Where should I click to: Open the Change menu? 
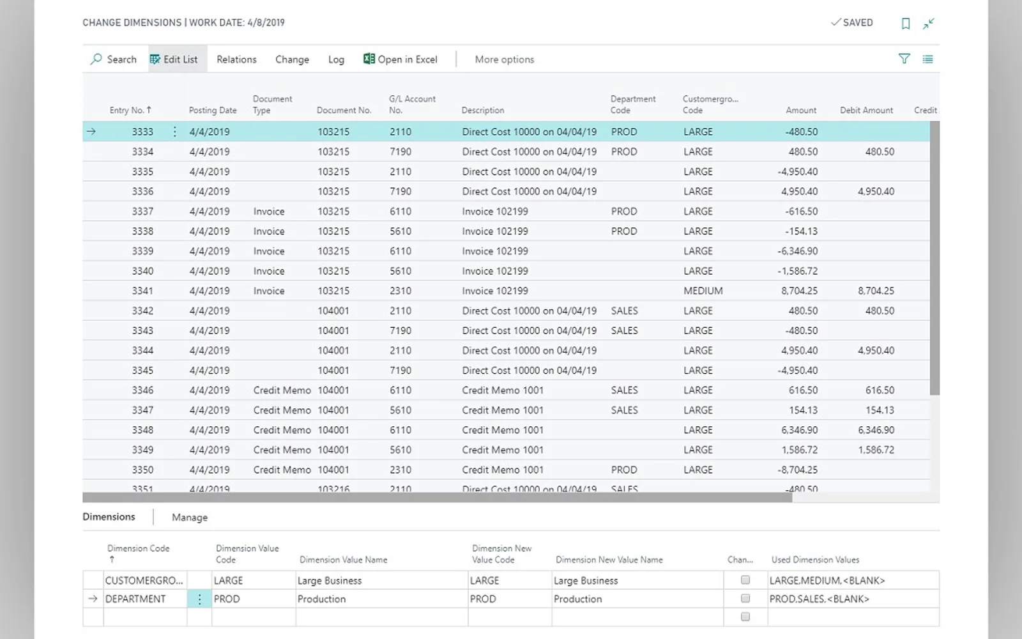click(x=292, y=59)
